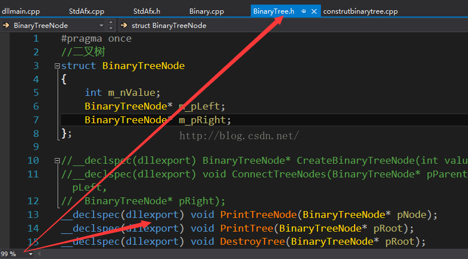This screenshot has height=259, width=468.
Task: Select the StdAfx.h tab
Action: [x=146, y=11]
